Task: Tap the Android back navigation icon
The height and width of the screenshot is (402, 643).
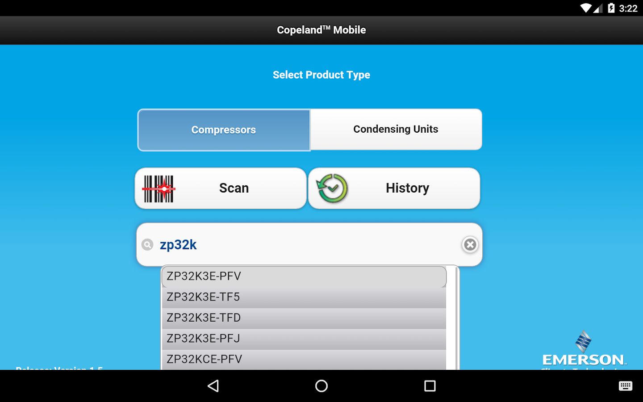Action: pyautogui.click(x=213, y=386)
